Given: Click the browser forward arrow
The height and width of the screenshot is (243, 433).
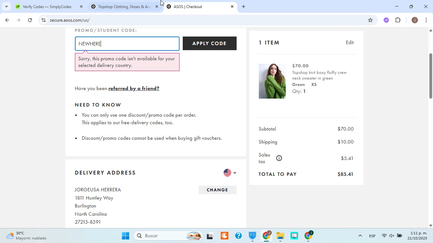Looking at the screenshot, I should pyautogui.click(x=18, y=20).
